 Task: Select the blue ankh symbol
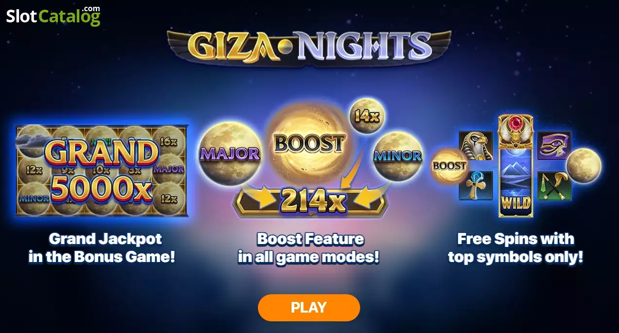click(476, 185)
